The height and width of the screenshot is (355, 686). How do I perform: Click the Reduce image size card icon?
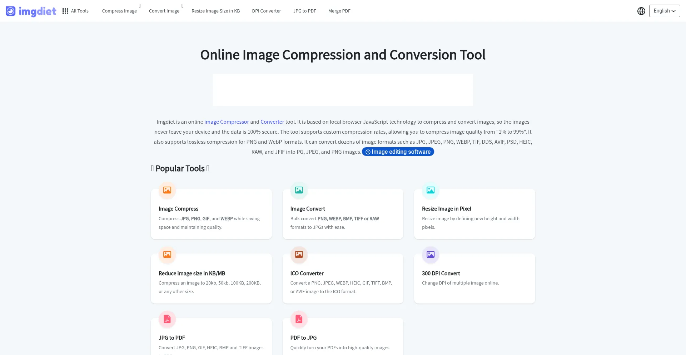click(x=167, y=255)
